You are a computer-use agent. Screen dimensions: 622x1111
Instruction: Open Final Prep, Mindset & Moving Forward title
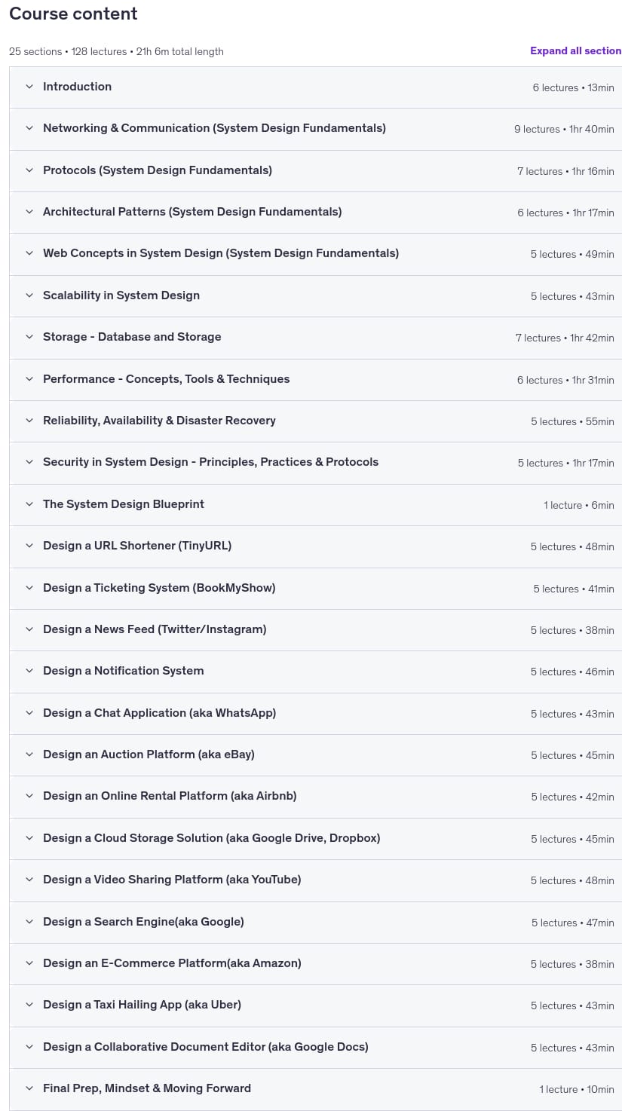[x=147, y=1088]
